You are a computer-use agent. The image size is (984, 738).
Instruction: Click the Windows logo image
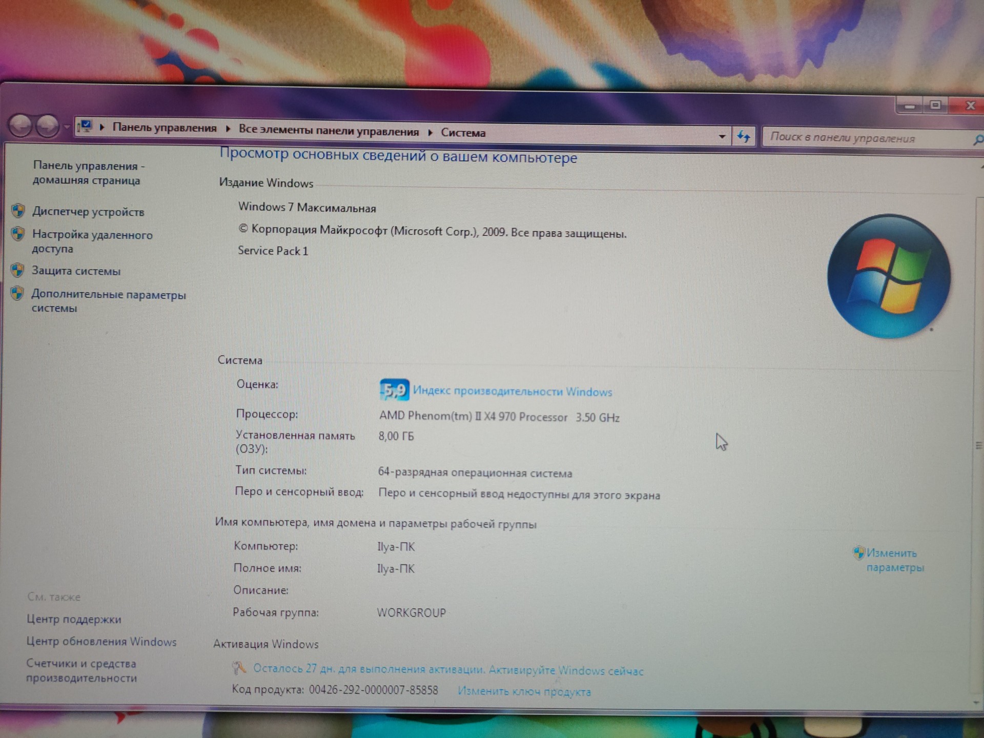[889, 276]
